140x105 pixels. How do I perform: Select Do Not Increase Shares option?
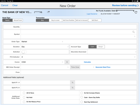point(82,93)
